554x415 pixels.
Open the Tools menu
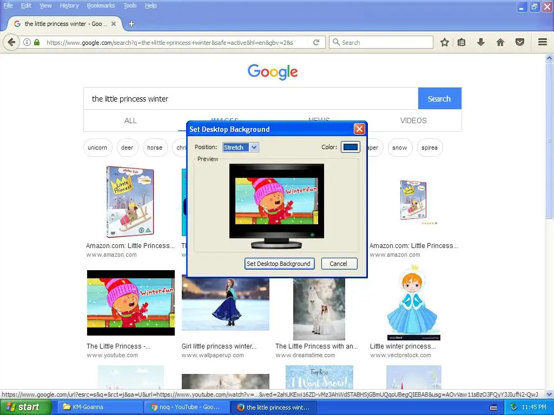point(130,5)
